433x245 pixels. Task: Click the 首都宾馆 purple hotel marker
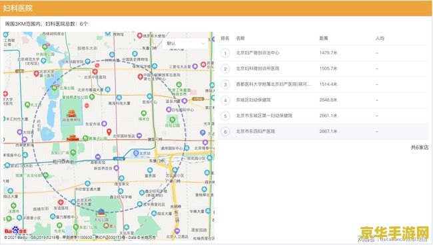98,157
